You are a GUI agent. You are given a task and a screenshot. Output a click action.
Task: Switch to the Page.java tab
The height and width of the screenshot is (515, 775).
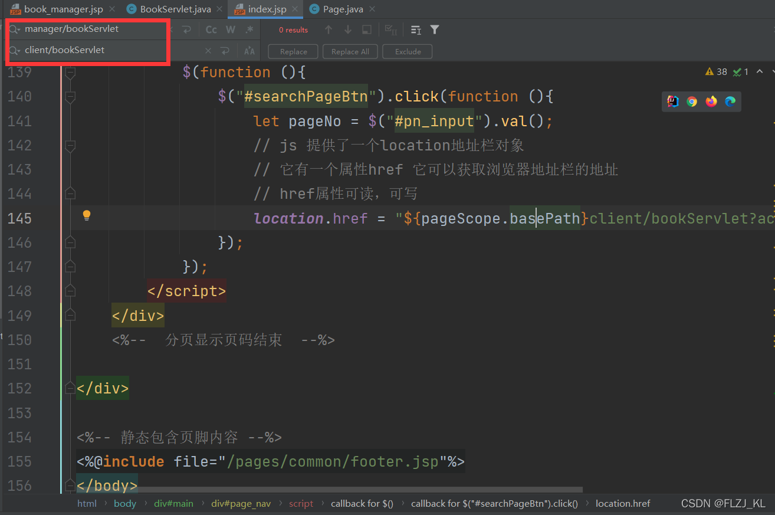pos(343,9)
